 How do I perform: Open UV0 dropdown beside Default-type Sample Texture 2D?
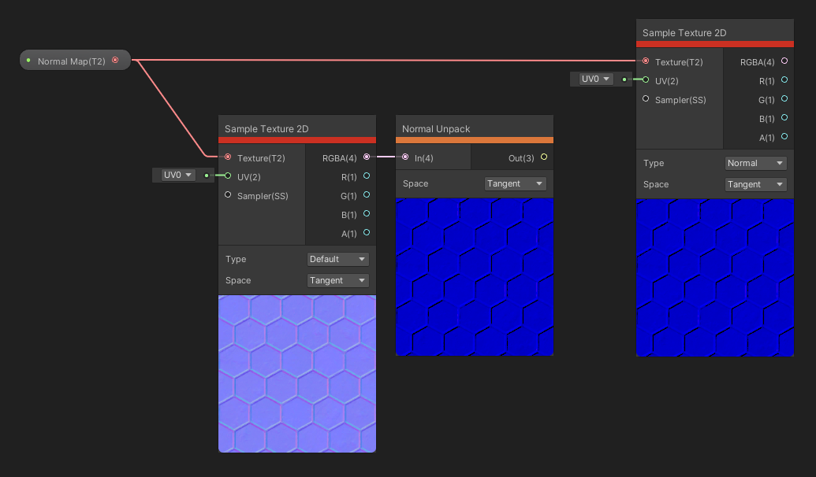(177, 176)
